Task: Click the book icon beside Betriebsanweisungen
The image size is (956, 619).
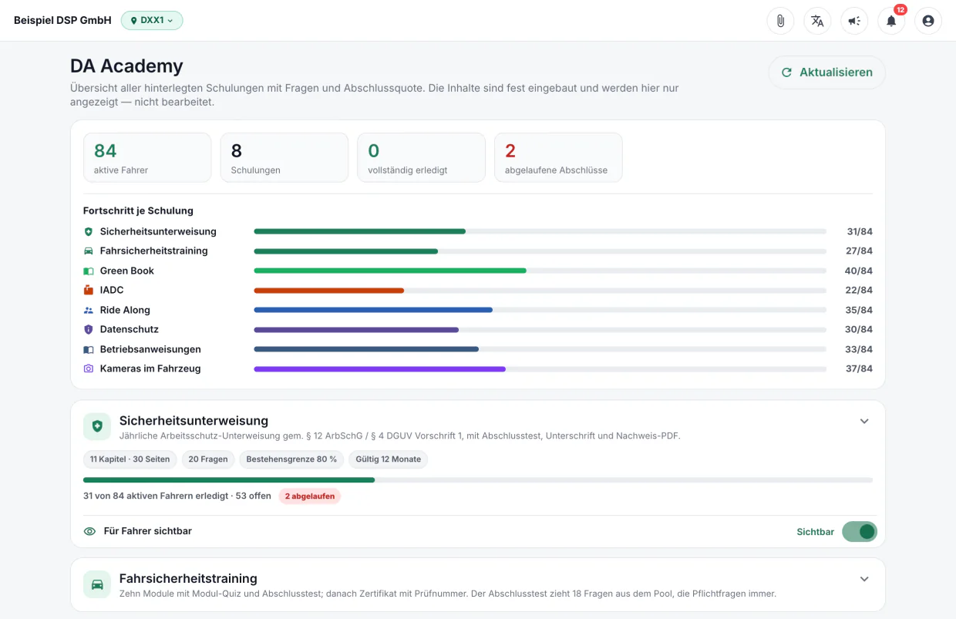Action: 89,349
